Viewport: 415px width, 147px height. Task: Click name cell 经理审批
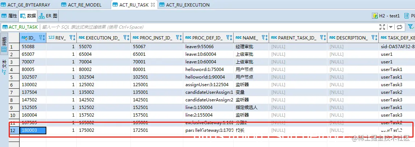tap(251, 47)
